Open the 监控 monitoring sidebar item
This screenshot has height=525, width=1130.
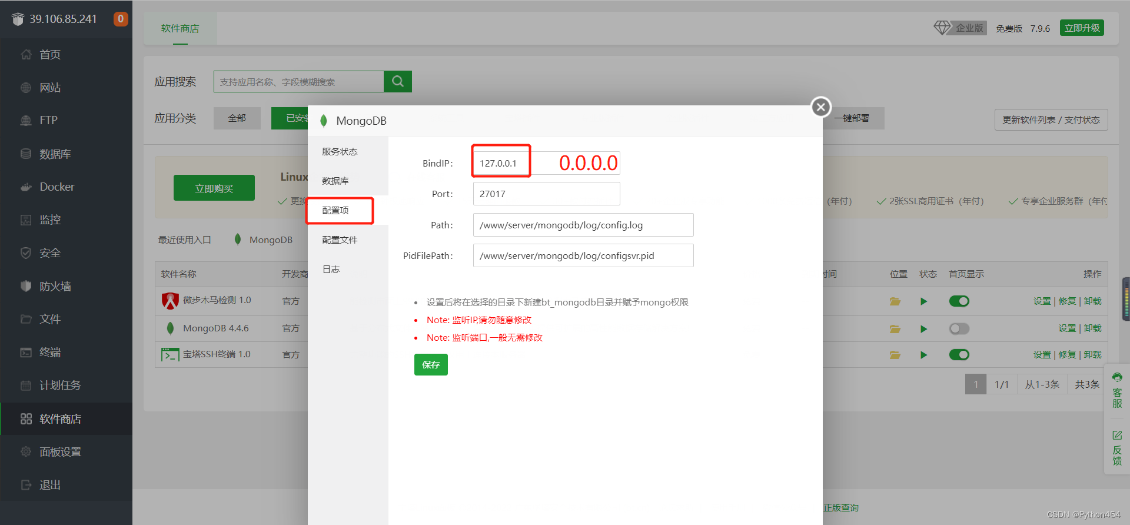66,220
